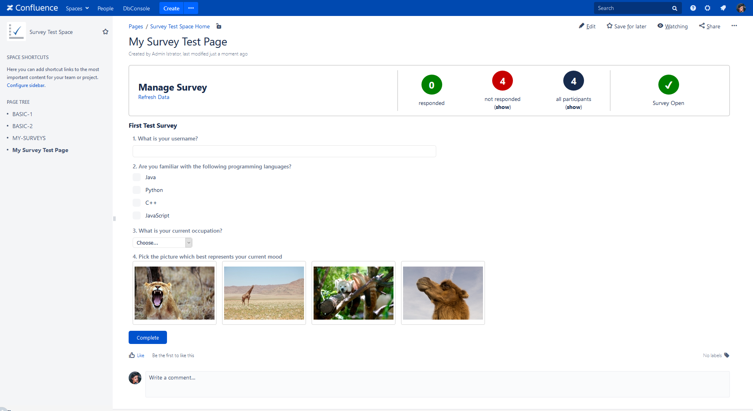Screen dimensions: 753x411
Task: Open Create more options ellipsis
Action: 191,8
